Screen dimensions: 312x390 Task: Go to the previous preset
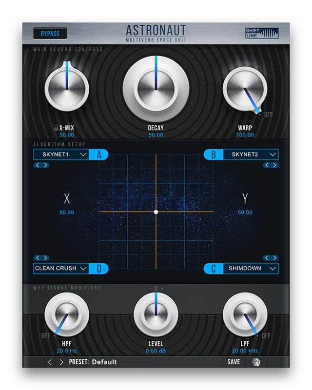[x=50, y=362]
